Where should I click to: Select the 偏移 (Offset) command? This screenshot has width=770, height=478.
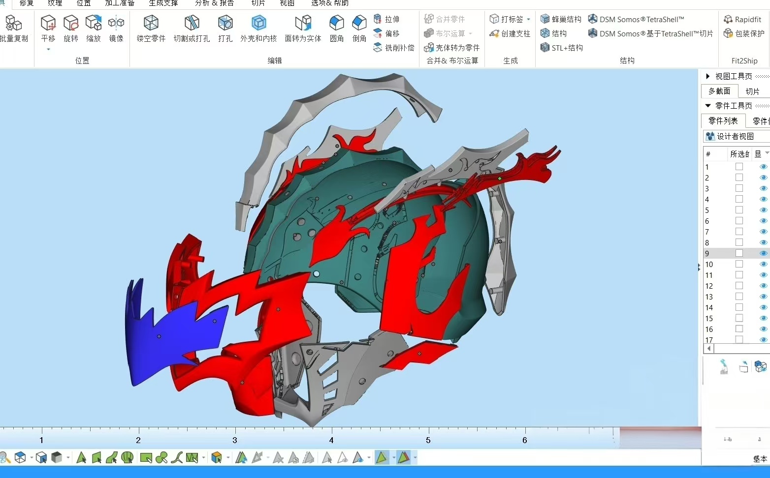(x=386, y=33)
